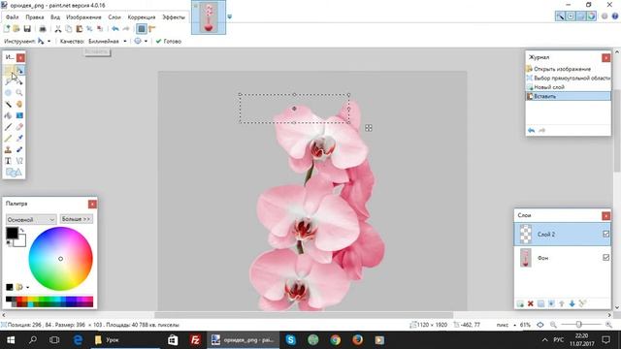This screenshot has height=349, width=621.
Task: Add a new layer in the Слои panel
Action: point(520,303)
